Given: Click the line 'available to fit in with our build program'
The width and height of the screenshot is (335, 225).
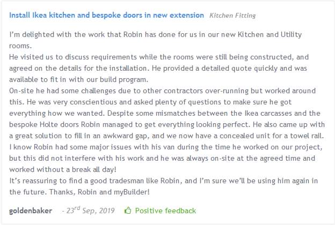Looking at the screenshot, I should coord(78,79).
